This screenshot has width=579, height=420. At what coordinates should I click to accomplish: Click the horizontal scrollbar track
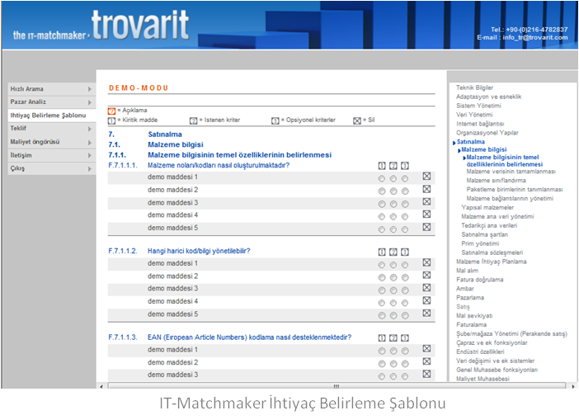click(x=337, y=386)
